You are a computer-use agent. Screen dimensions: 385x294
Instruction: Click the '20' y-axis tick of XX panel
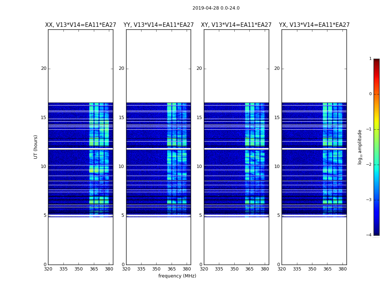[44, 68]
